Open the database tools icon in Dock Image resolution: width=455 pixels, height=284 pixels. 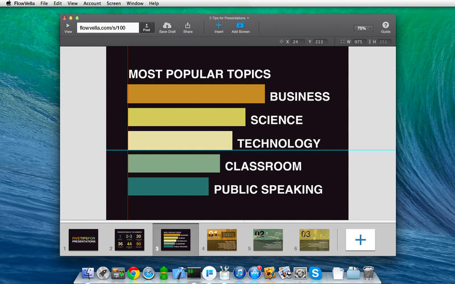[224, 273]
